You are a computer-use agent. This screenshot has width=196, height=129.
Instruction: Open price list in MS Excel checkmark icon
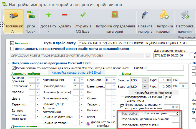point(83,15)
